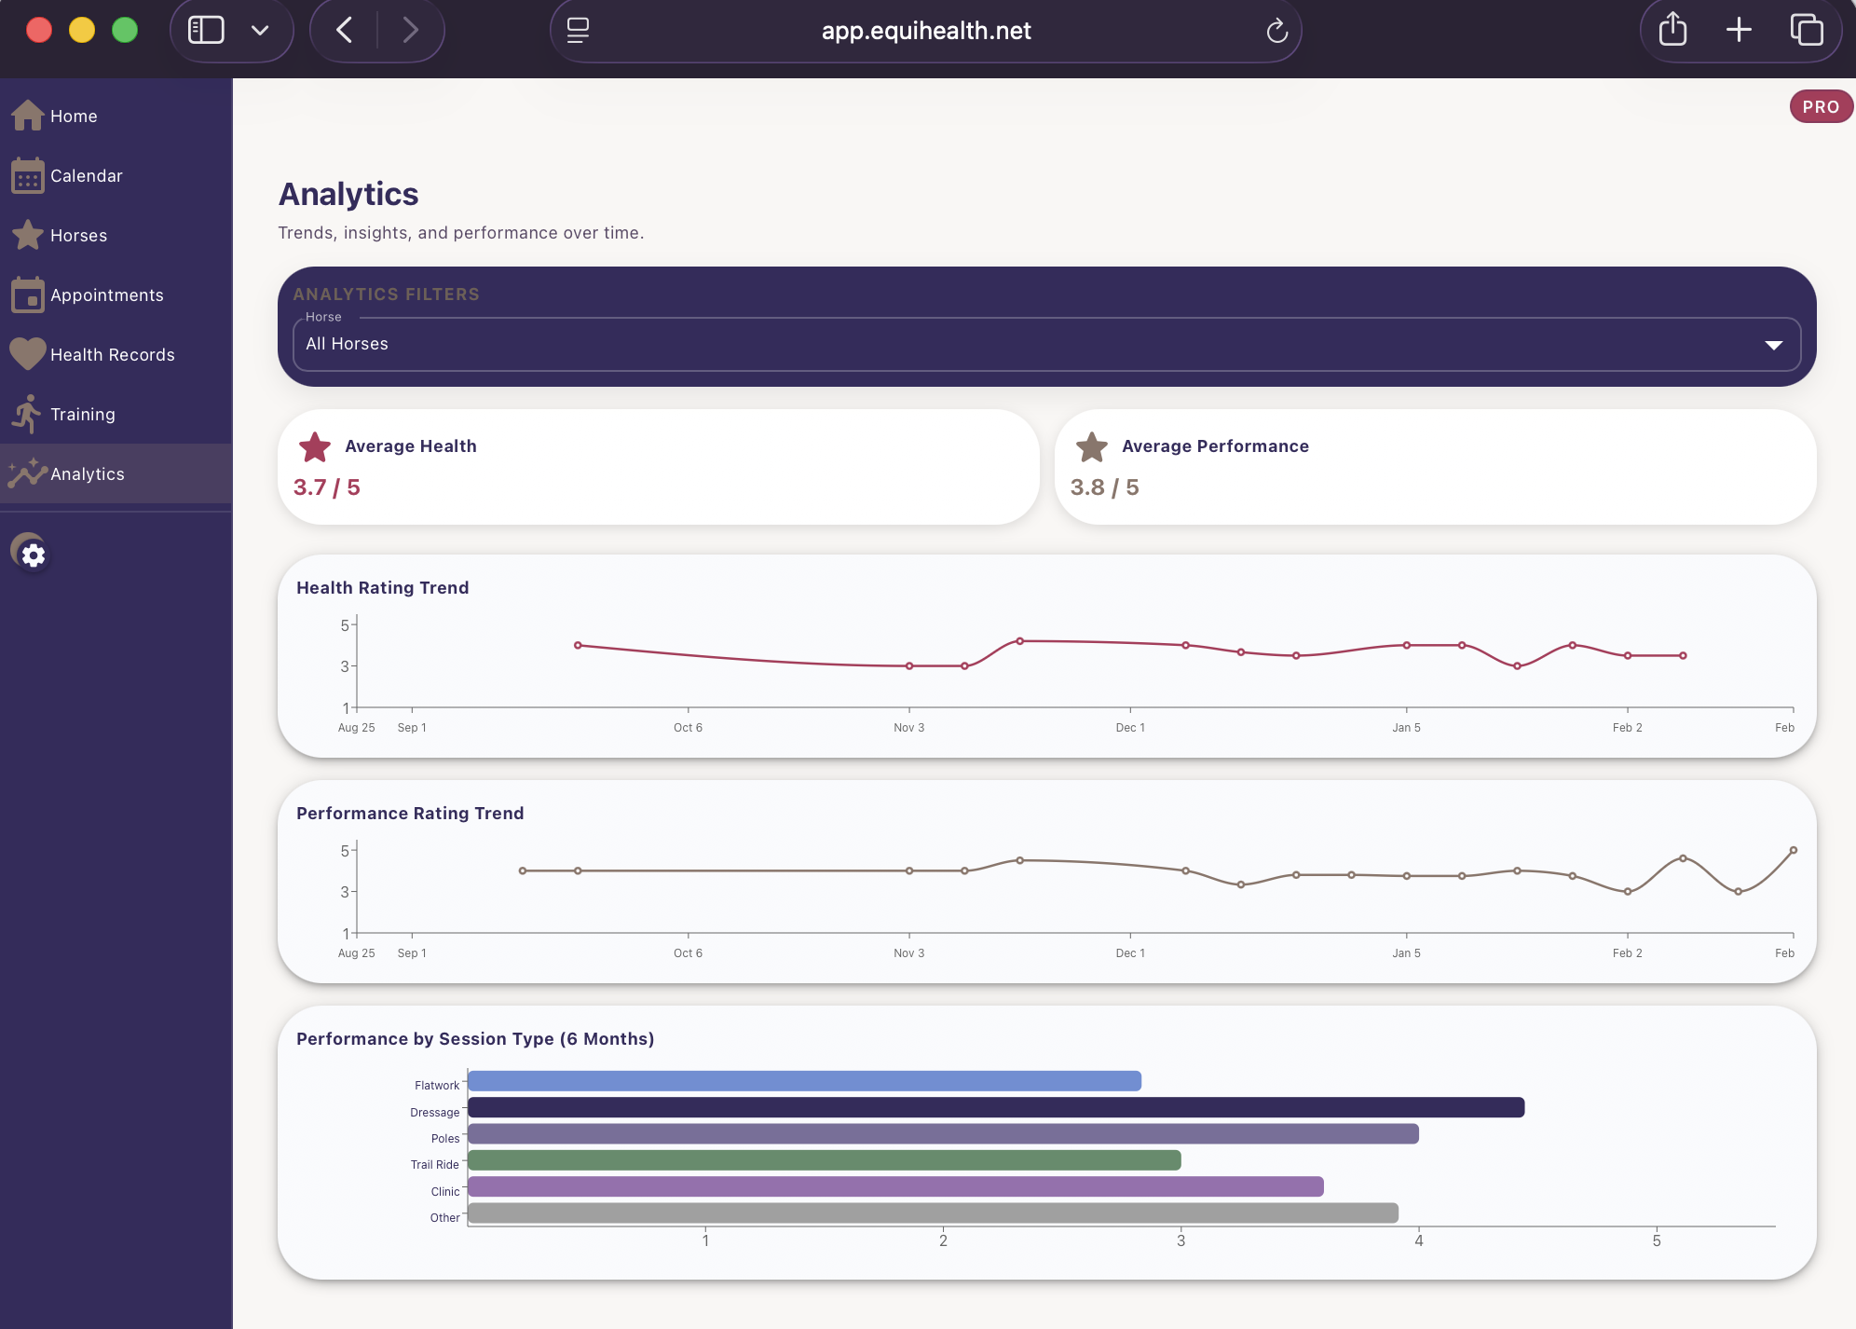Click the Average Health star badge

pyautogui.click(x=316, y=447)
